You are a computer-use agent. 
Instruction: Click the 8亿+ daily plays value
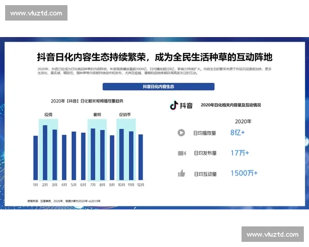[237, 133]
